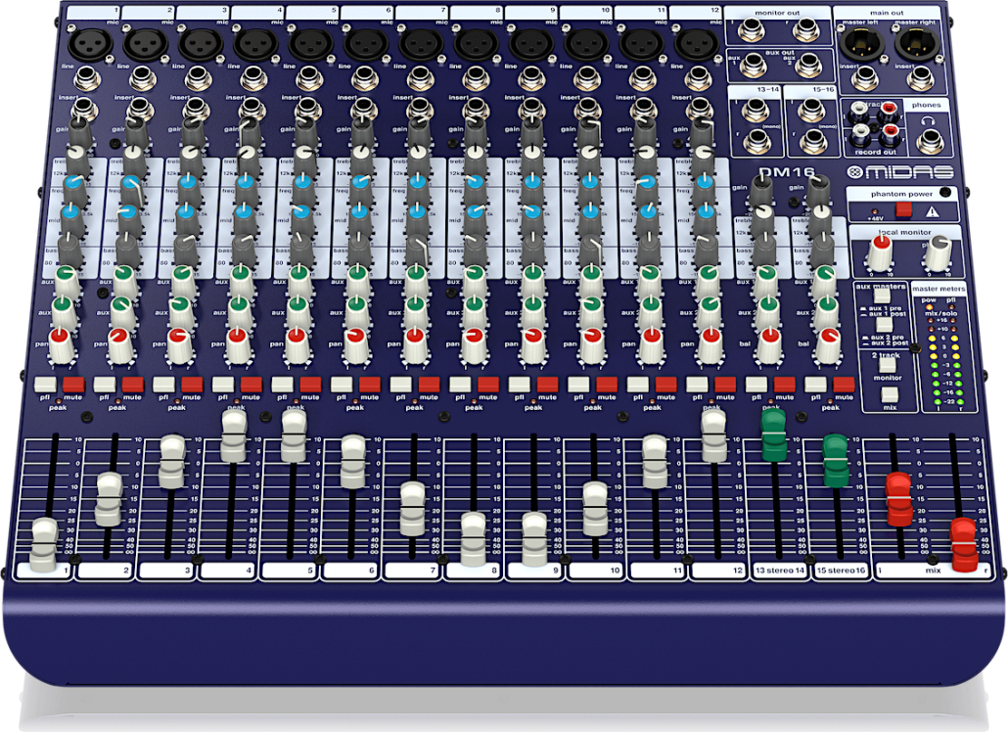The height and width of the screenshot is (732, 1008).
Task: Click the channel 5 white fader
Action: 294,435
